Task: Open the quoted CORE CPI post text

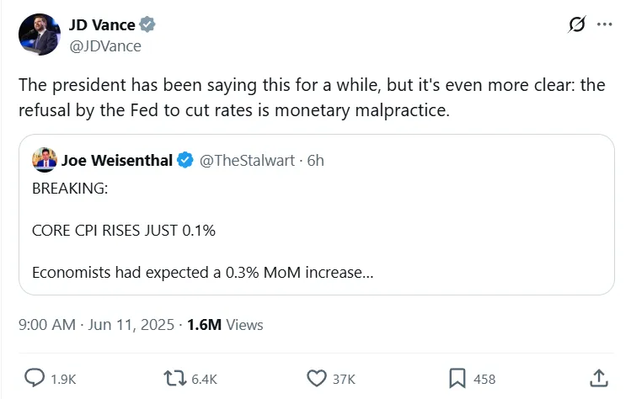Action: pos(124,229)
